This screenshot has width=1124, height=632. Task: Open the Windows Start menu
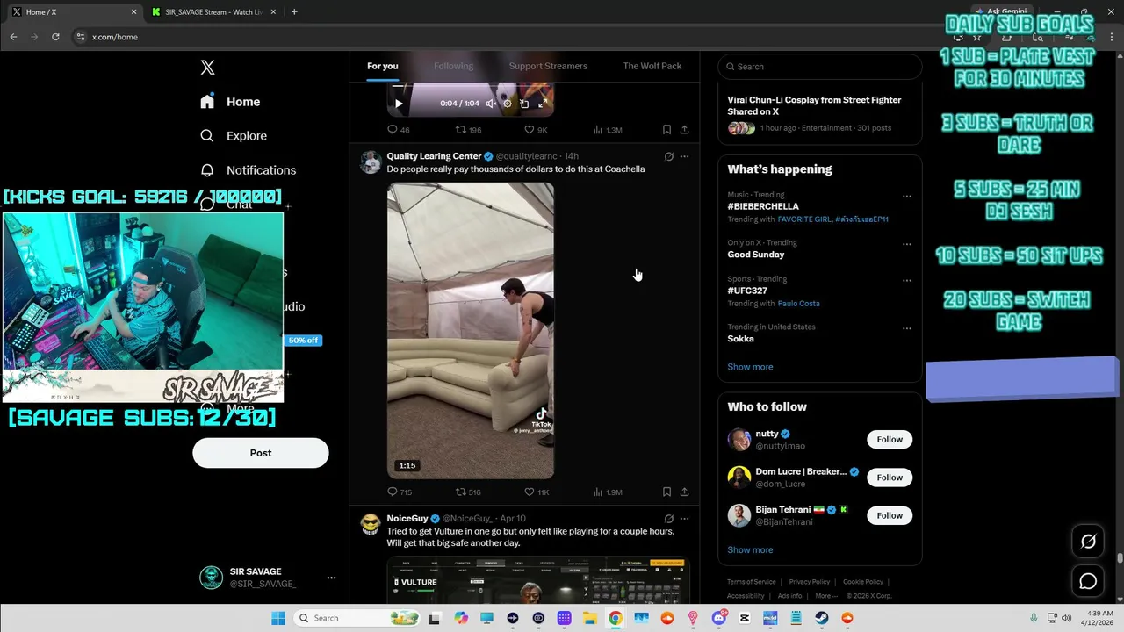[278, 618]
